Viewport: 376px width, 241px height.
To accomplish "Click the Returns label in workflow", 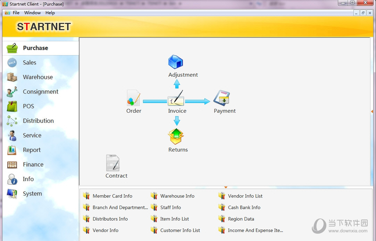I will coord(178,150).
